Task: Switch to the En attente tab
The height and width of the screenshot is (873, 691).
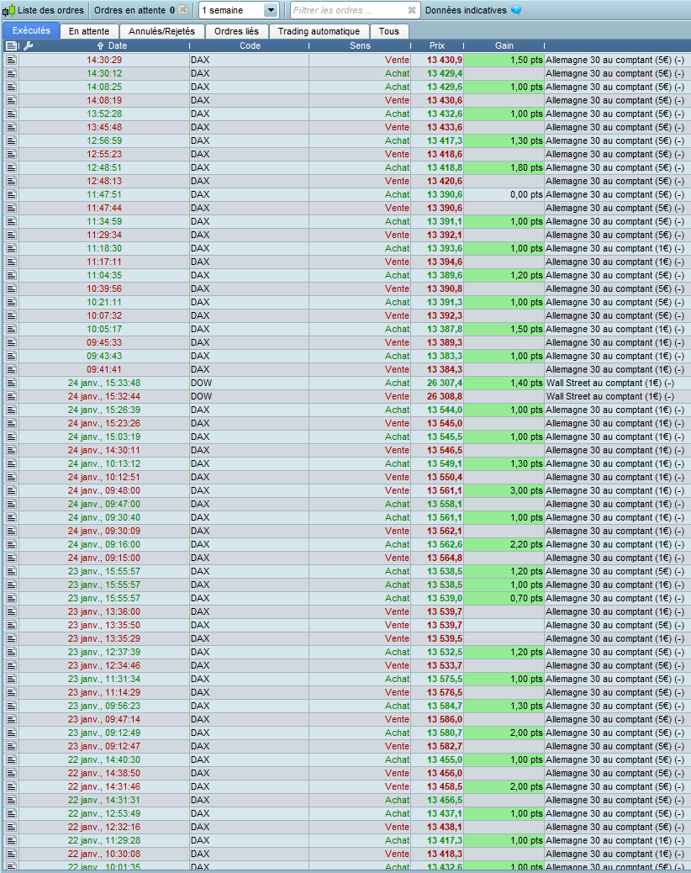Action: click(x=89, y=31)
